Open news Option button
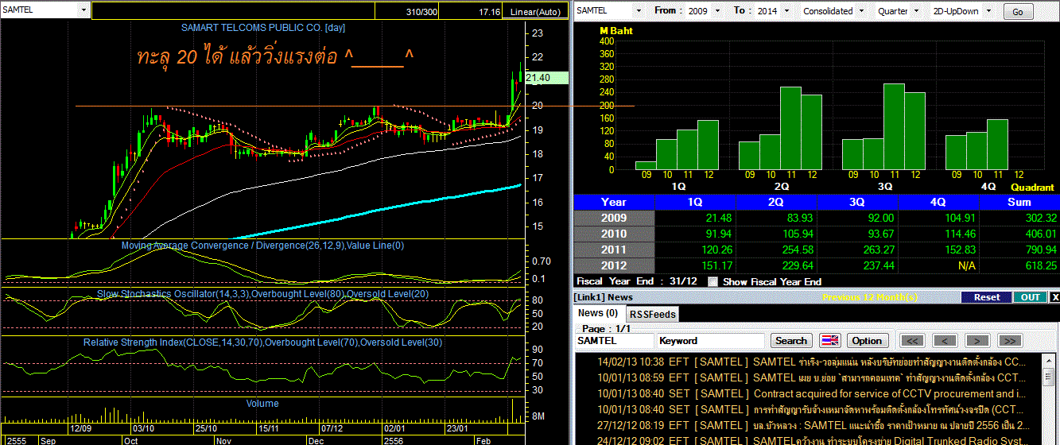 [867, 341]
